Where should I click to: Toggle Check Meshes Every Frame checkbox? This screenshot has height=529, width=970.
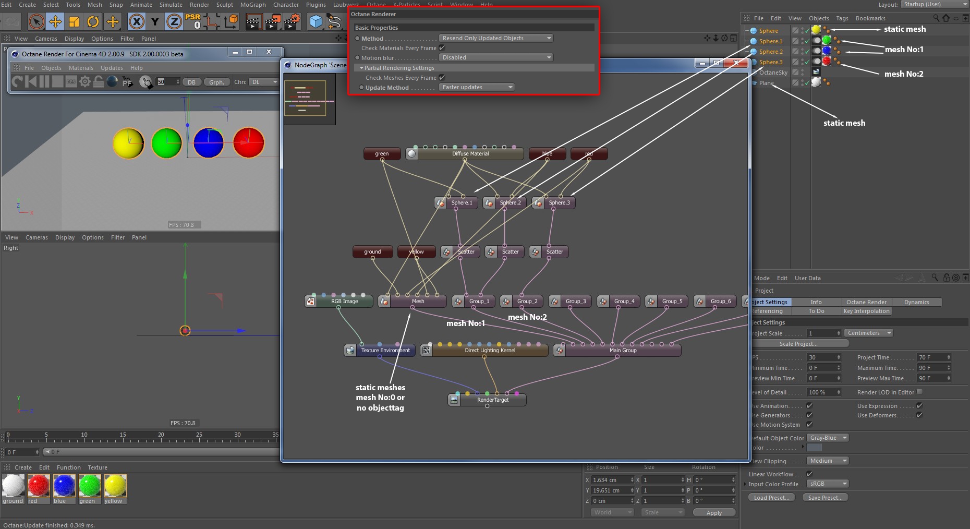[x=442, y=77]
